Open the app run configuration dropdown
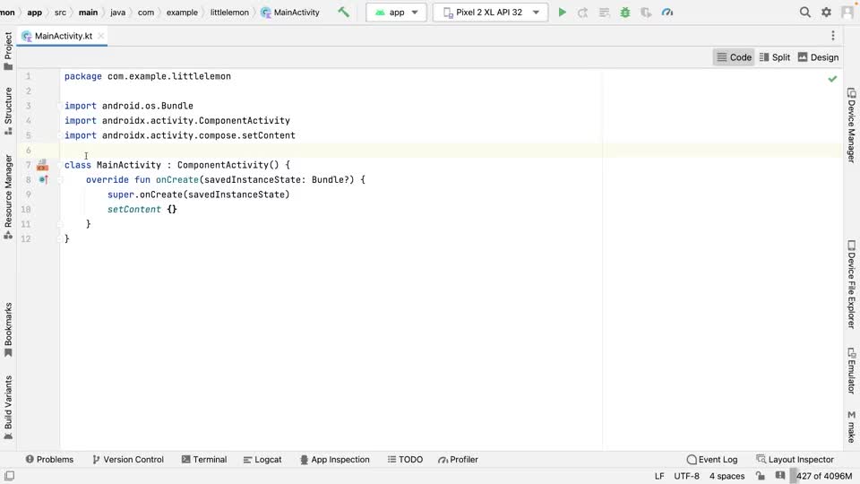The image size is (860, 484). 396,13
